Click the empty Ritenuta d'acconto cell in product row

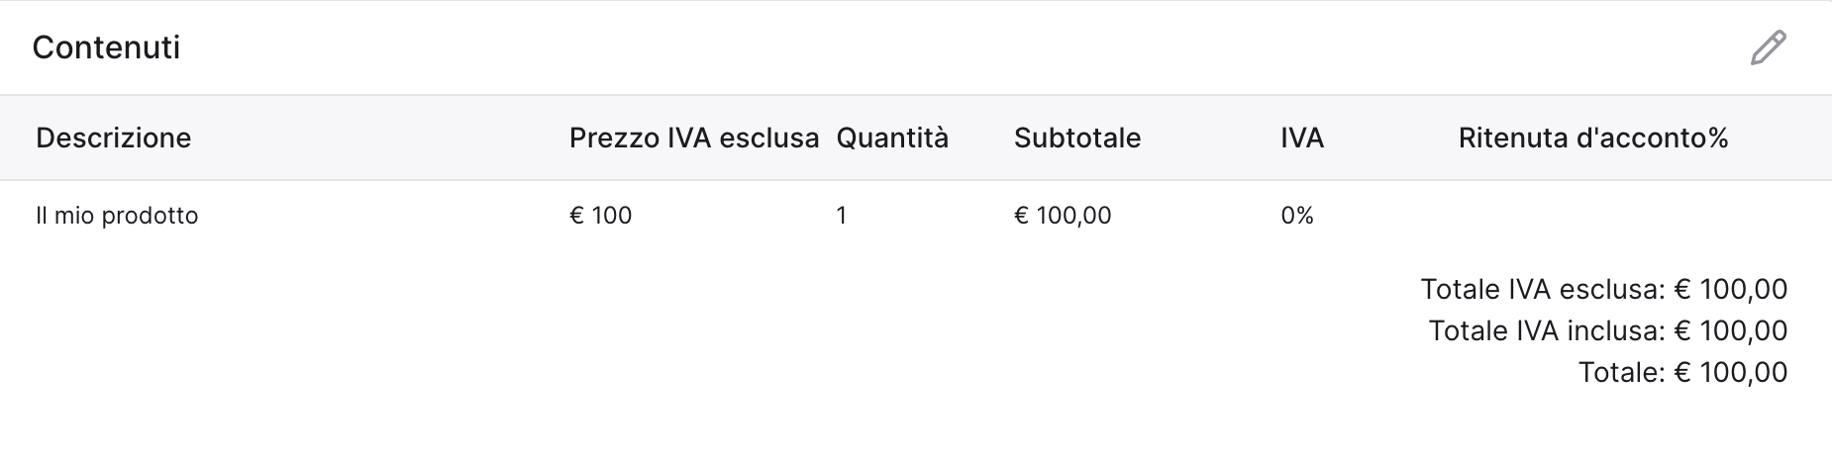point(1593,216)
